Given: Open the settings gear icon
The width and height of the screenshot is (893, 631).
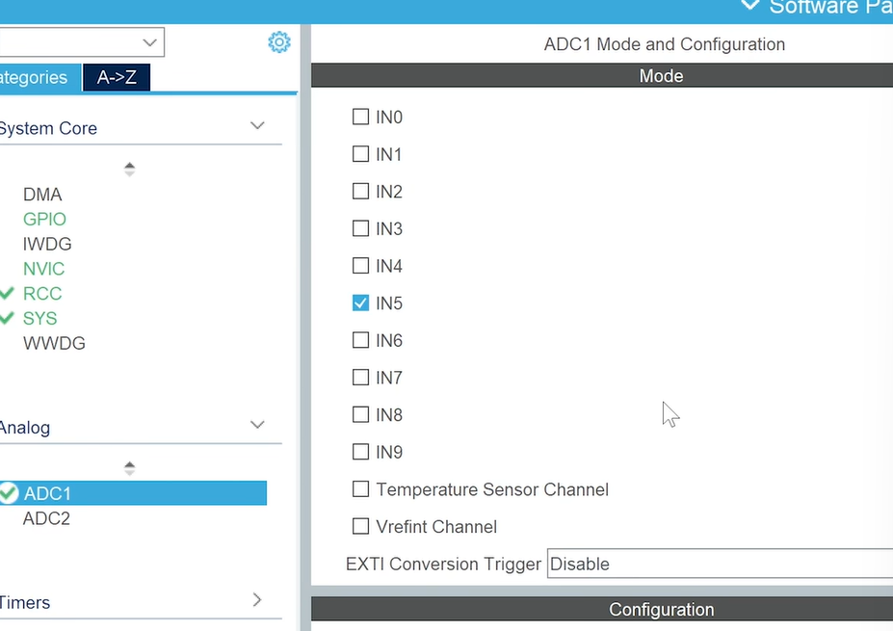Looking at the screenshot, I should pyautogui.click(x=279, y=42).
